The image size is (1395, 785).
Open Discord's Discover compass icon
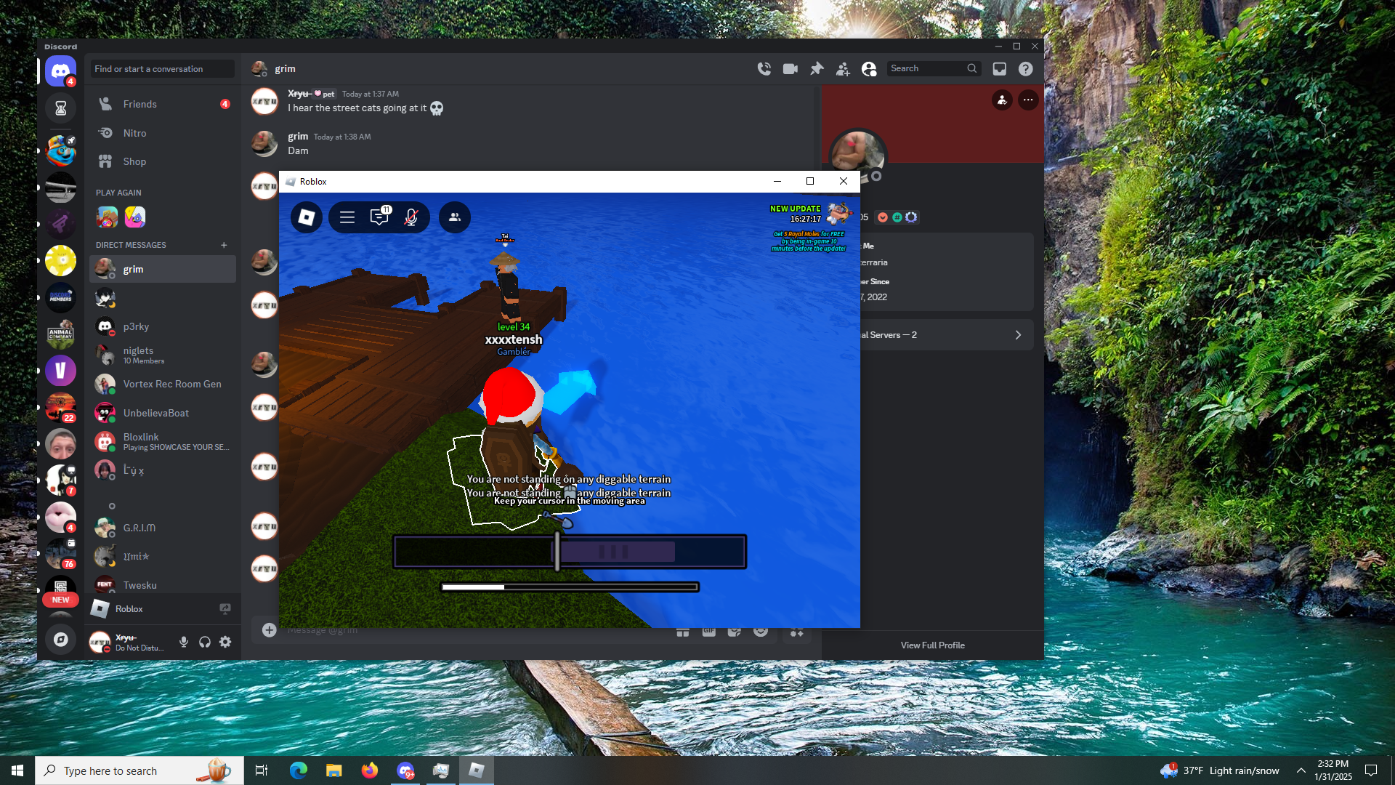coord(60,640)
